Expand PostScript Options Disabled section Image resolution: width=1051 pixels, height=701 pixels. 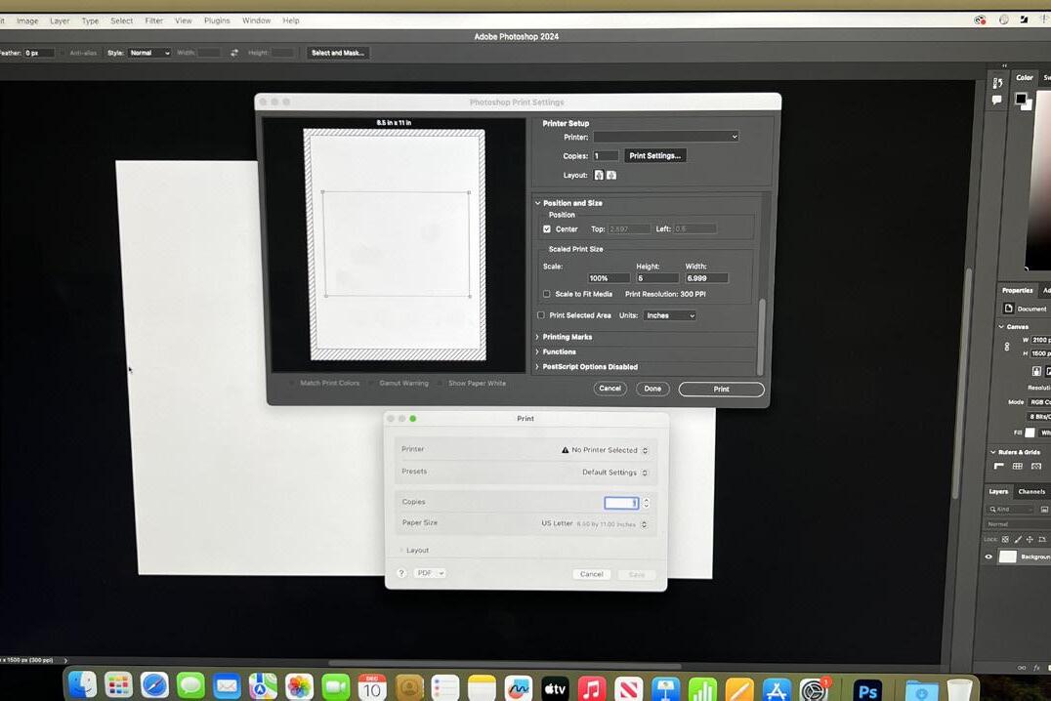pos(537,366)
